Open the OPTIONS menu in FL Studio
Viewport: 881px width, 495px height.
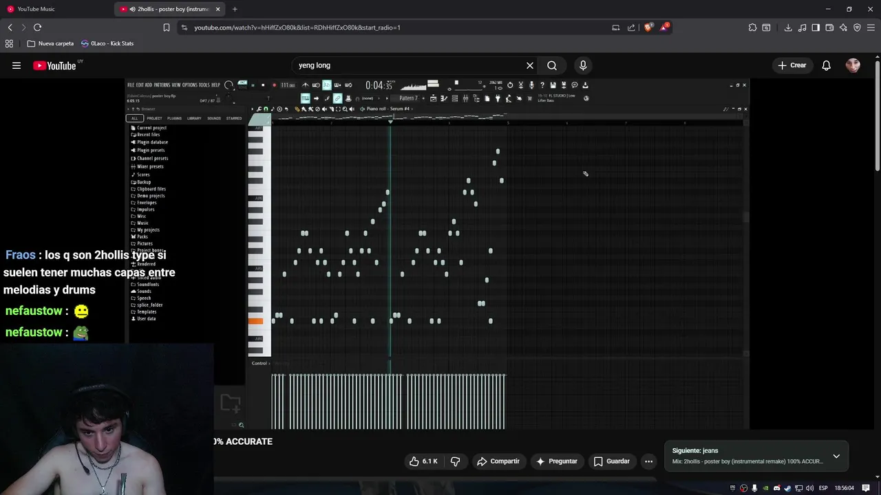190,85
